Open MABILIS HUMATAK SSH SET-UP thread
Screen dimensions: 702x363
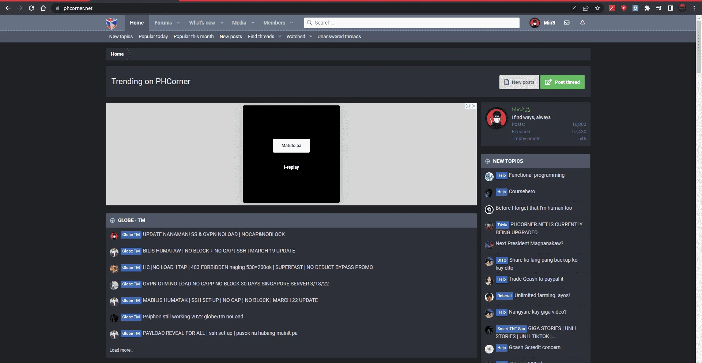(230, 300)
